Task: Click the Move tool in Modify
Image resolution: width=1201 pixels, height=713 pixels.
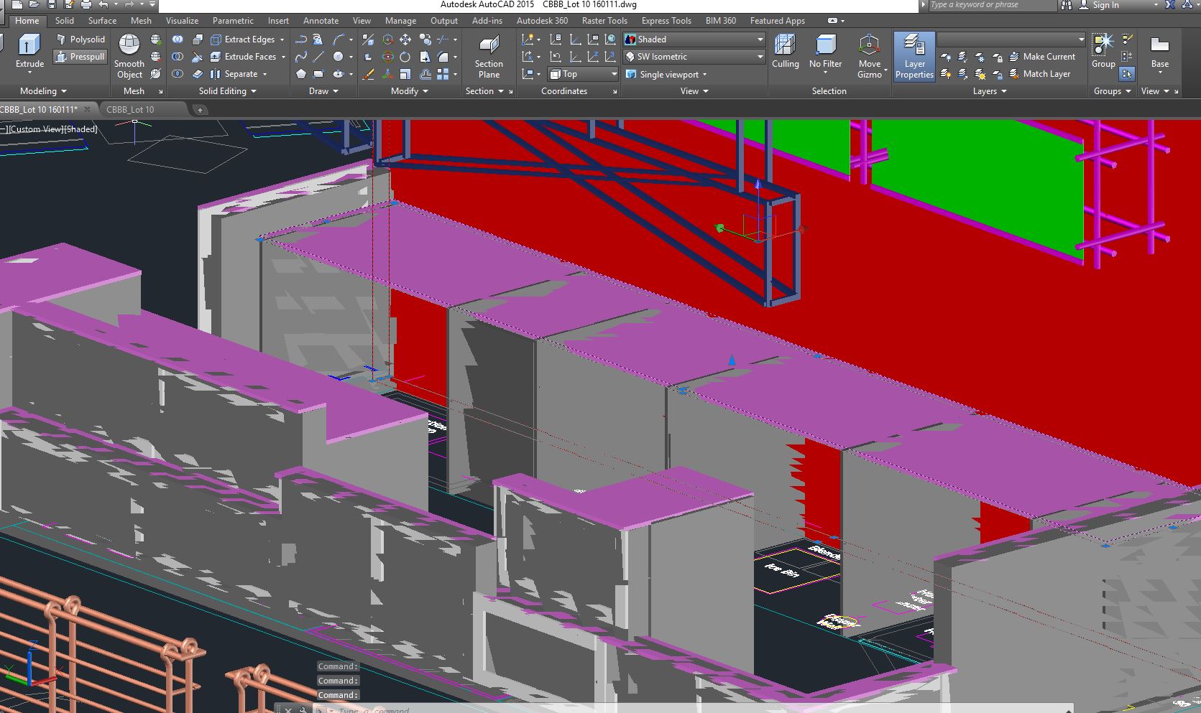Action: click(x=405, y=39)
